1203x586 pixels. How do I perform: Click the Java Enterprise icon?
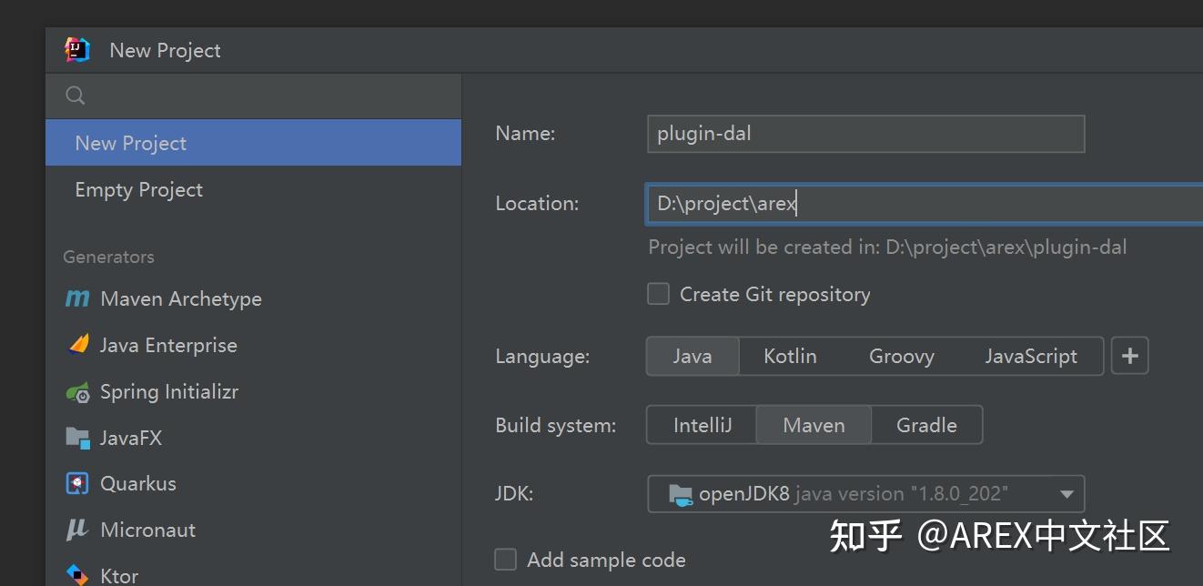tap(78, 345)
